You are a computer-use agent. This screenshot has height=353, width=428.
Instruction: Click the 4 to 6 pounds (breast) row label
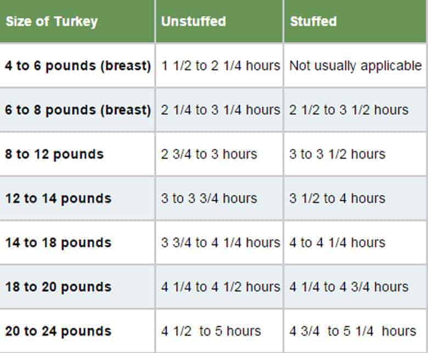pyautogui.click(x=77, y=66)
